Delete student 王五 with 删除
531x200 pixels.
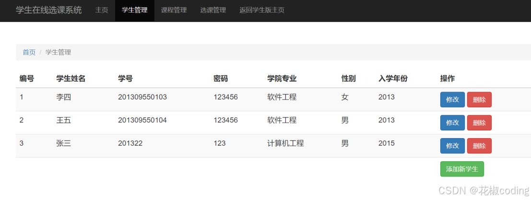pos(479,122)
